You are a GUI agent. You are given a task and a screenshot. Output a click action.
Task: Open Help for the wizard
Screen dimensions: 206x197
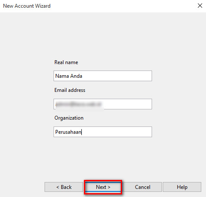(x=182, y=187)
